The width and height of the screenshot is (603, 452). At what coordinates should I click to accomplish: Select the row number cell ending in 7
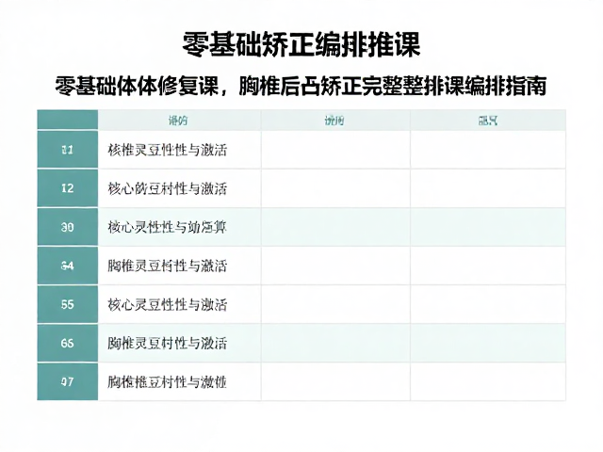tap(68, 381)
